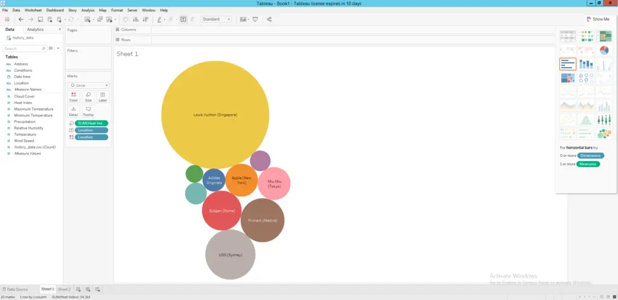
Task: Click the New Worksheet icon at bottom
Action: [x=79, y=290]
